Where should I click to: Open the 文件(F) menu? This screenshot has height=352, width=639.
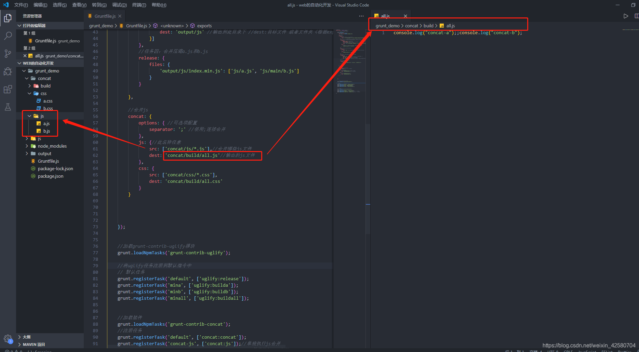tap(21, 5)
